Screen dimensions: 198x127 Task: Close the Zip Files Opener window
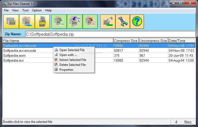(190, 3)
